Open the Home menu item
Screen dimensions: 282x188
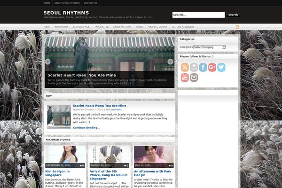tap(47, 3)
